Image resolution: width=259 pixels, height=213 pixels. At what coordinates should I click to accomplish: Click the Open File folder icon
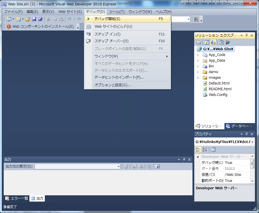pos(28,19)
